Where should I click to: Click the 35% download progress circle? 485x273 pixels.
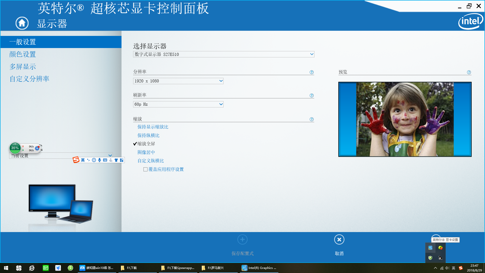coord(15,148)
